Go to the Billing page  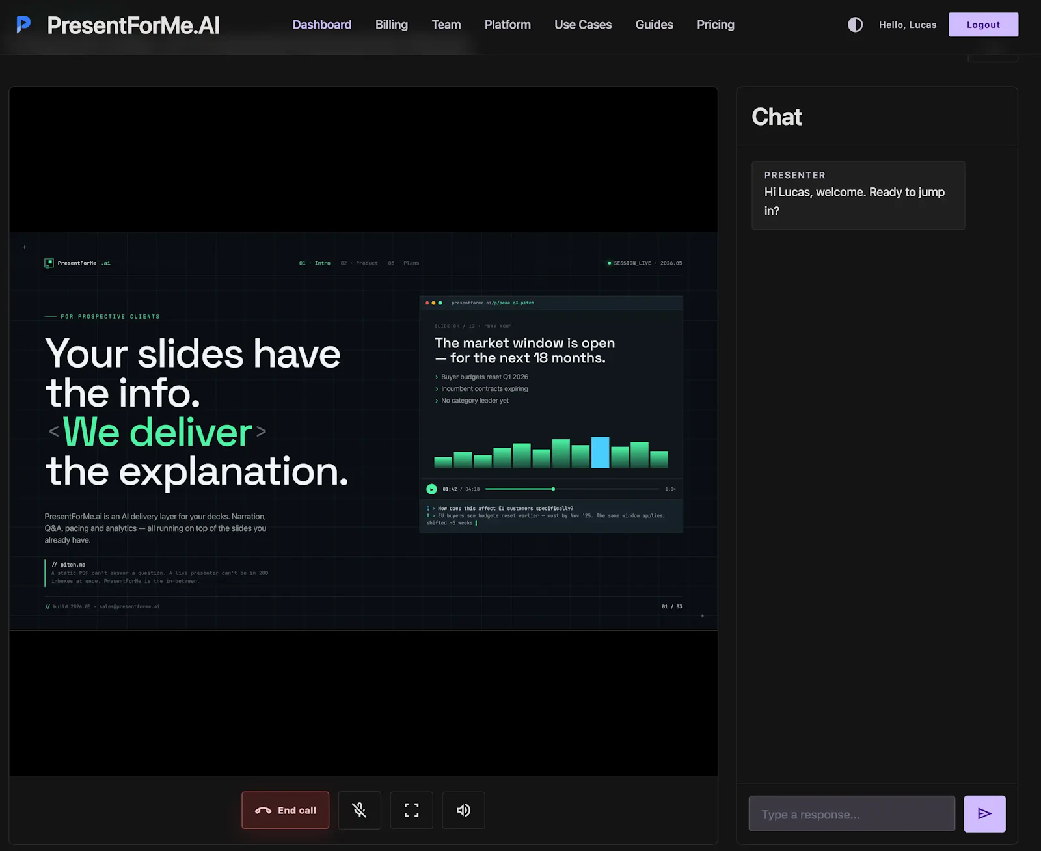tap(391, 25)
